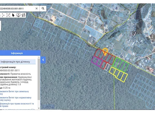The height and width of the screenshot is (116, 155).
Task: Click the search magnifier button
Action: [x=43, y=8]
